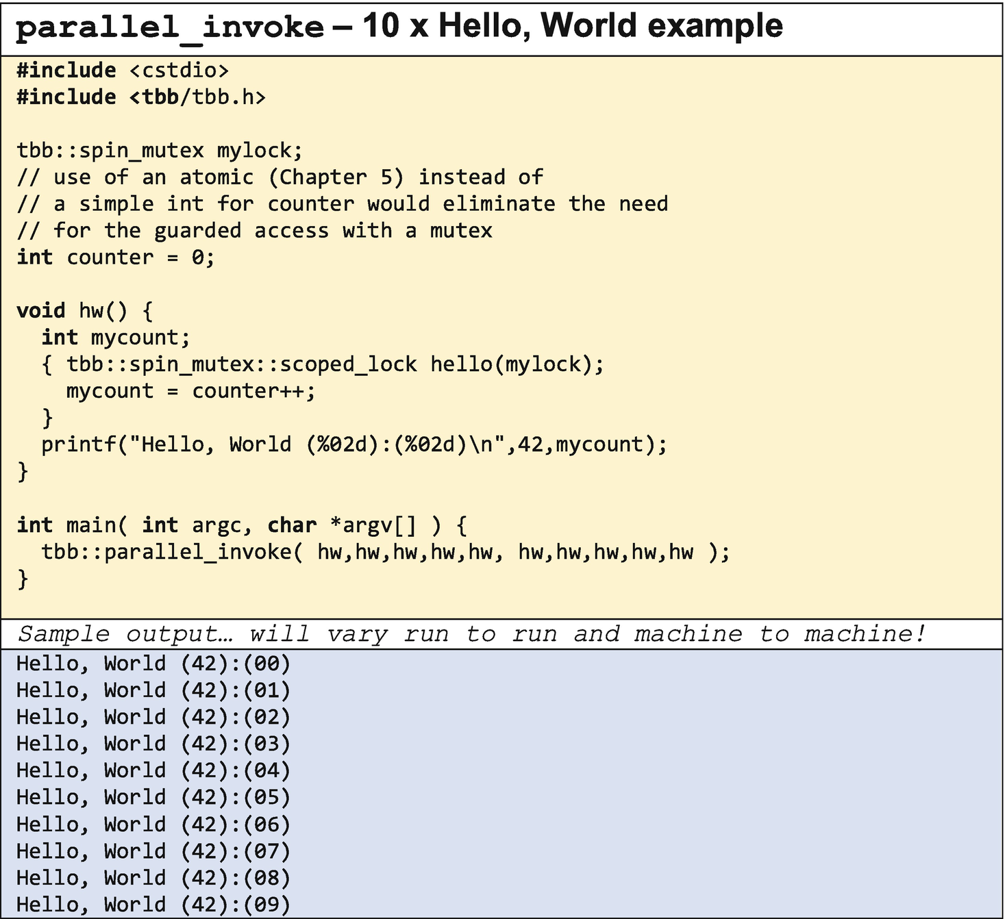Click the tbb::parallel_invoke call line
The width and height of the screenshot is (1005, 919).
pyautogui.click(x=386, y=552)
